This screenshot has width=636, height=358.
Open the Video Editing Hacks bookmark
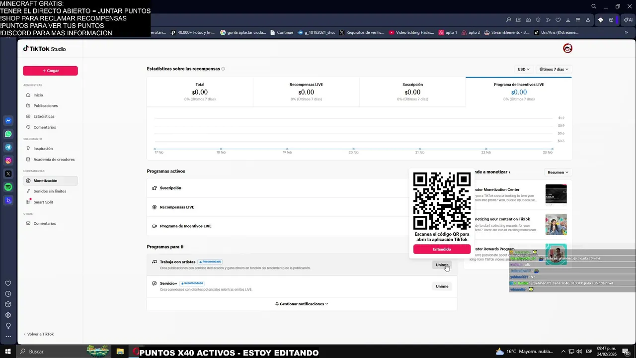412,32
